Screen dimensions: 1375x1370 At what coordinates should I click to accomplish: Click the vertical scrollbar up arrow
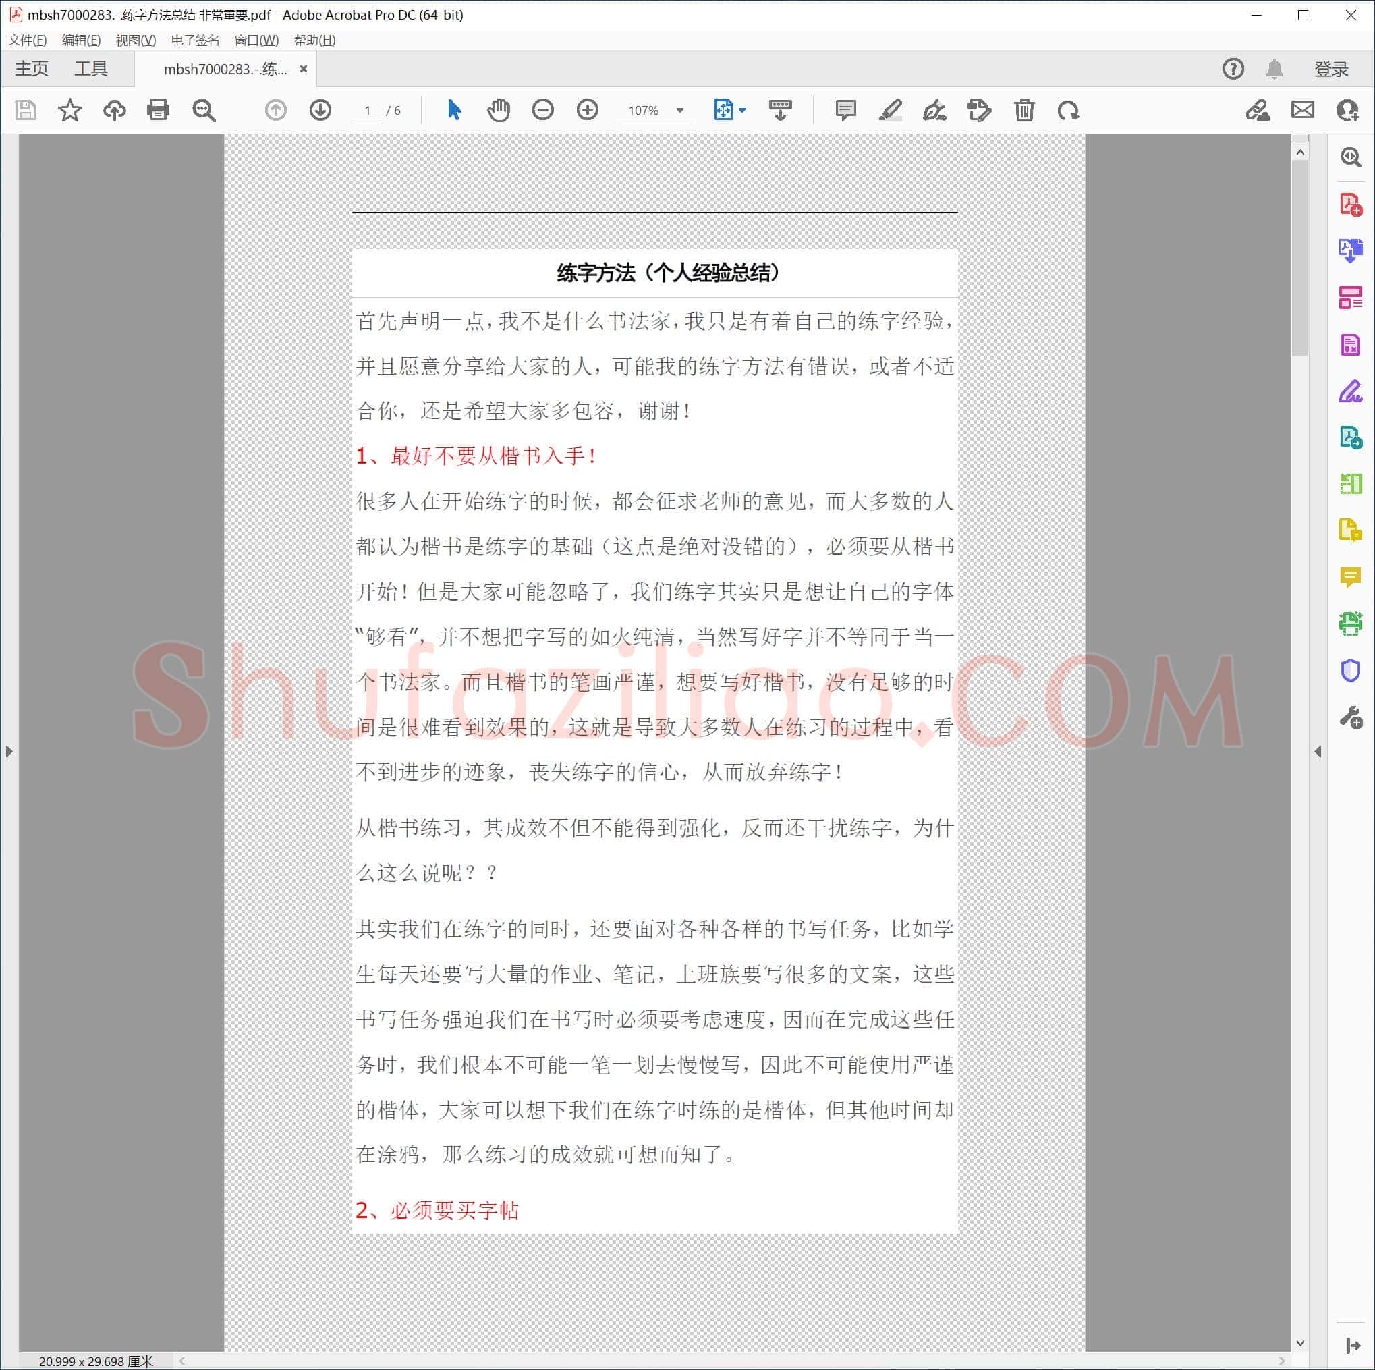1300,153
